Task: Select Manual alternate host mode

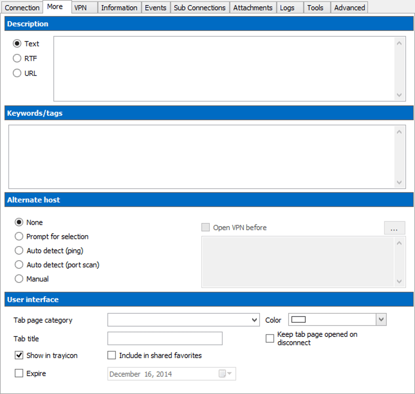Action: [x=19, y=279]
